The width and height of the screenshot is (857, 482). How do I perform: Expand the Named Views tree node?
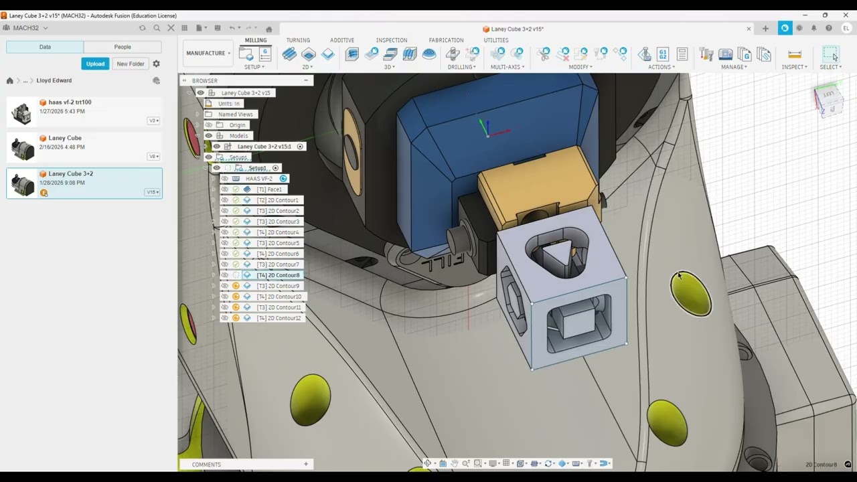click(x=198, y=114)
